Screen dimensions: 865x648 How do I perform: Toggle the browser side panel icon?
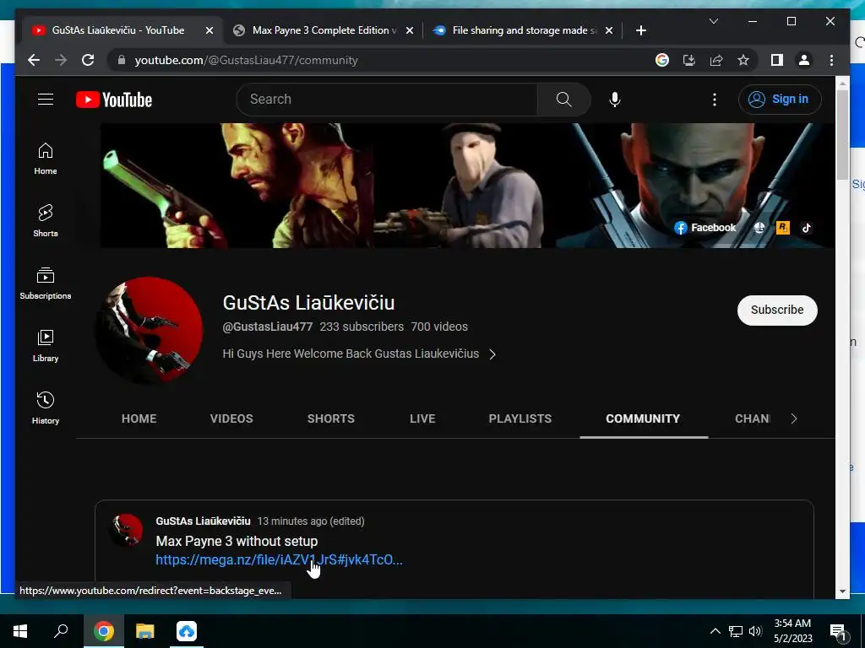777,60
